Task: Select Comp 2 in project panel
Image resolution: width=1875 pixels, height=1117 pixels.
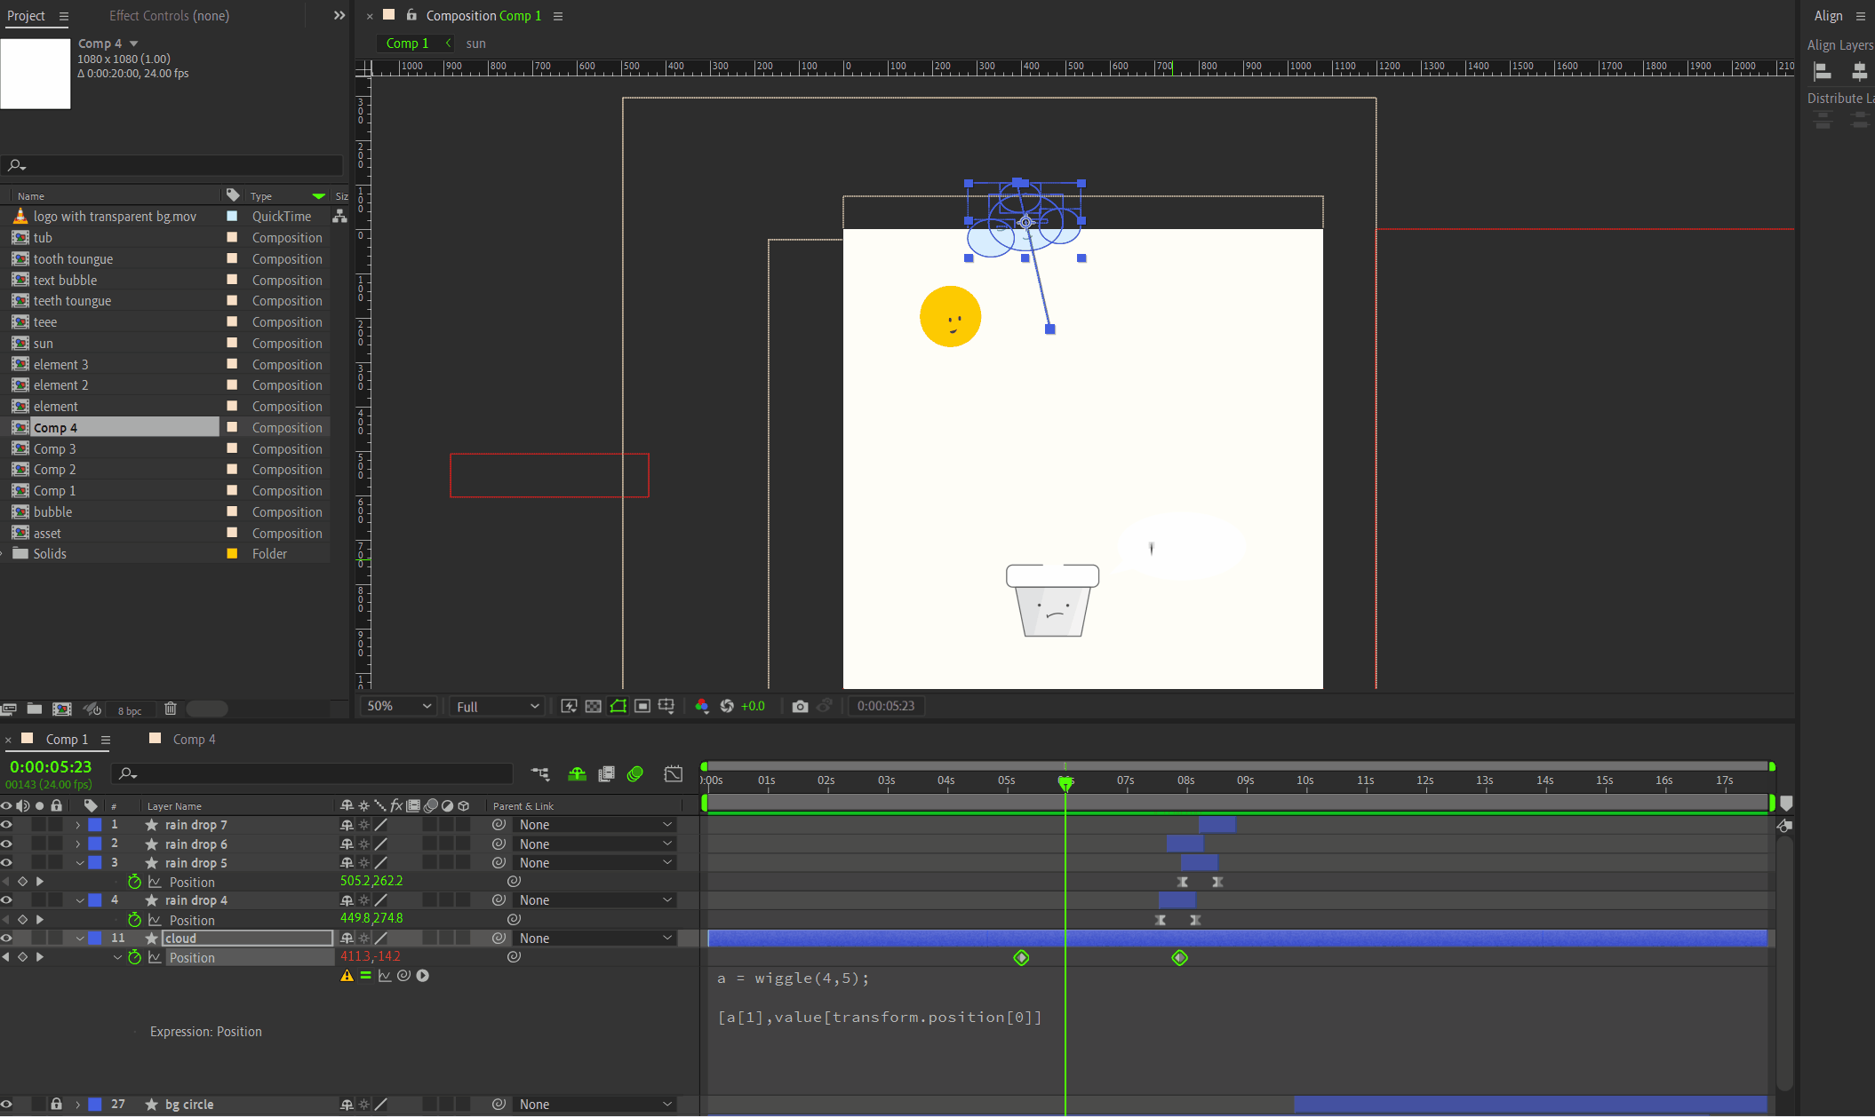Action: coord(55,470)
